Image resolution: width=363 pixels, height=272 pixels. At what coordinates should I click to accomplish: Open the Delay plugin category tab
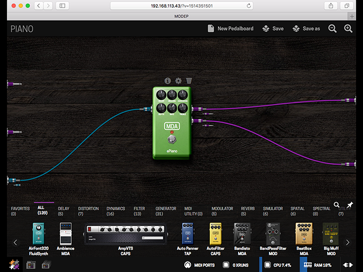pos(64,211)
